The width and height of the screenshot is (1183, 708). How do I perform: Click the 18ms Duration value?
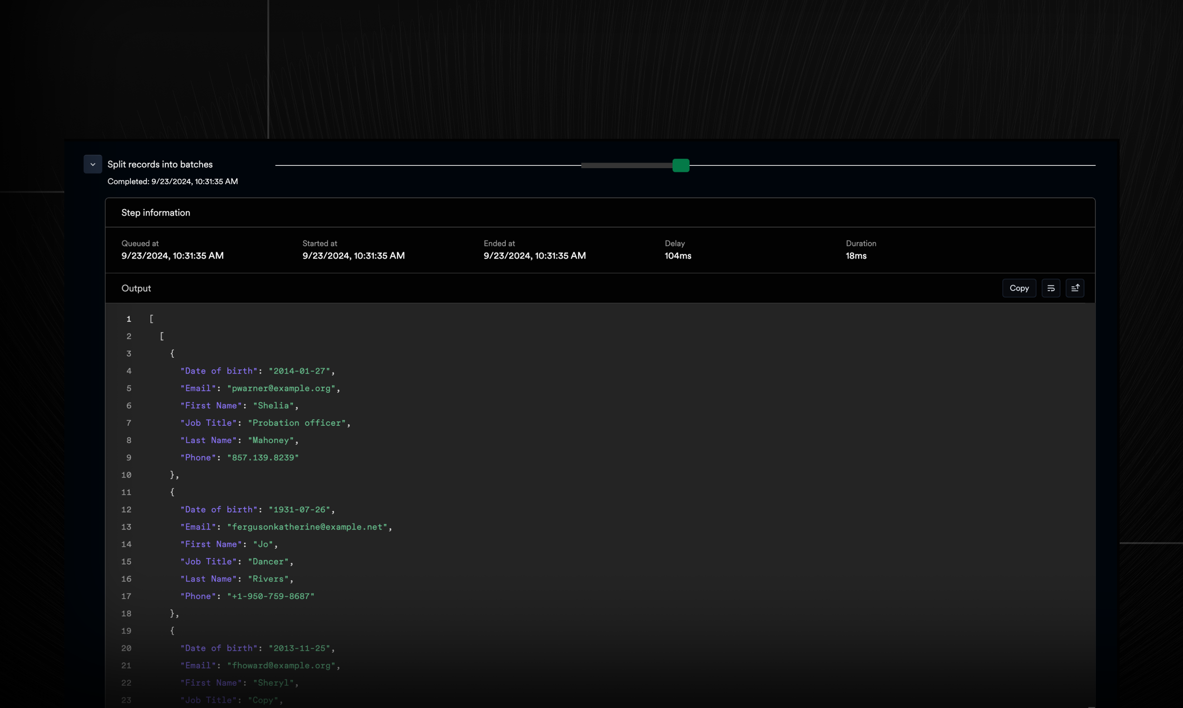coord(856,256)
